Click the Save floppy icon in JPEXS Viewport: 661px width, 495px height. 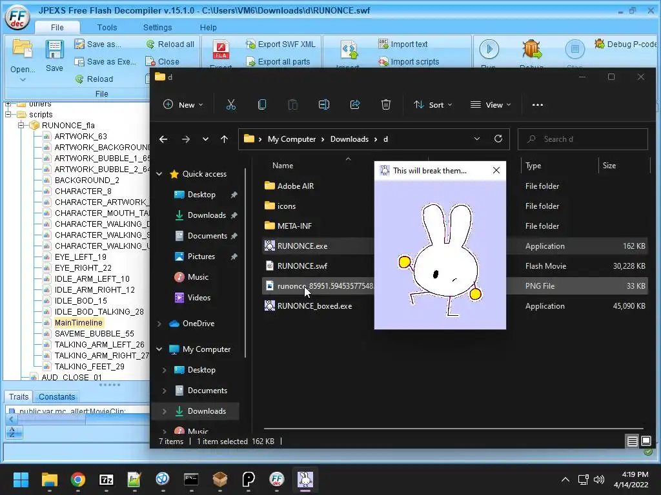point(54,50)
